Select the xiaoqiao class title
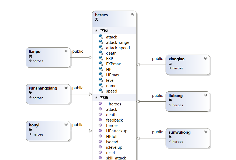 coord(176,59)
